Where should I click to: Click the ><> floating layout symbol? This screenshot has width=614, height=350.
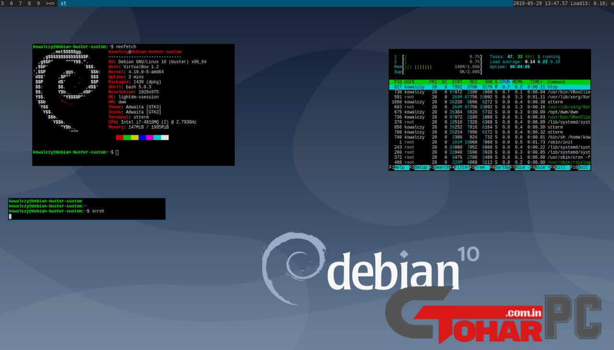point(50,3)
